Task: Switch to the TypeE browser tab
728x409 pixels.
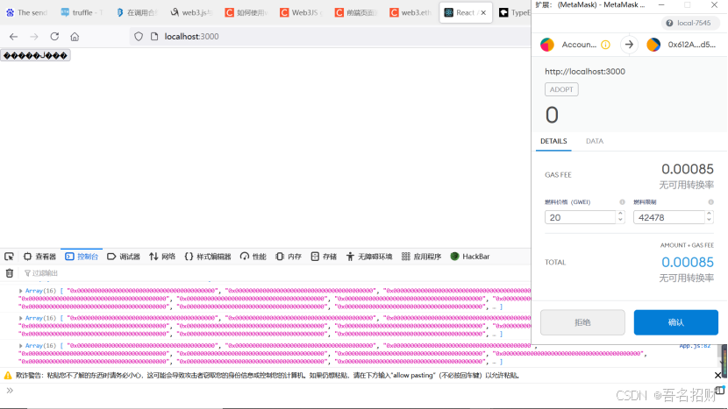Action: coord(513,12)
